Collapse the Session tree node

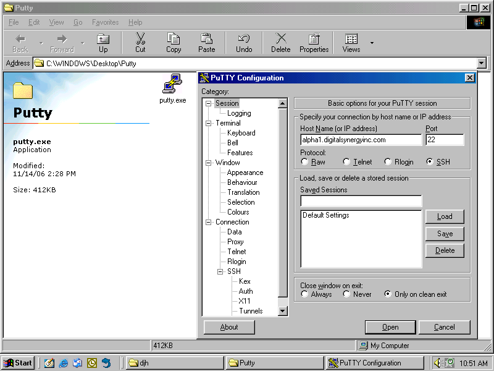click(208, 103)
